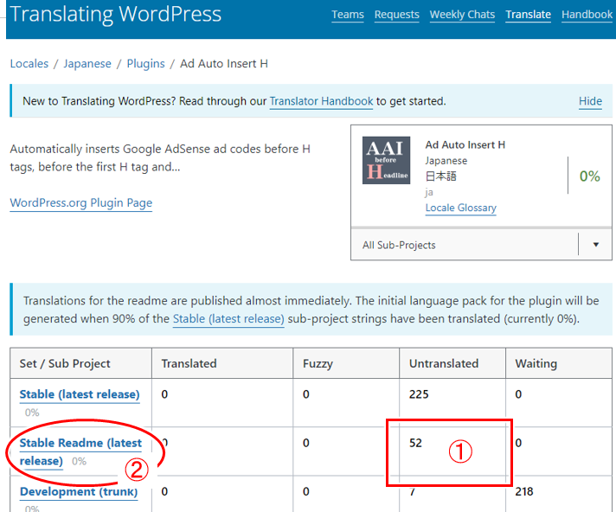This screenshot has height=512, width=616.
Task: Click the 日本語 locale name
Action: 440,176
